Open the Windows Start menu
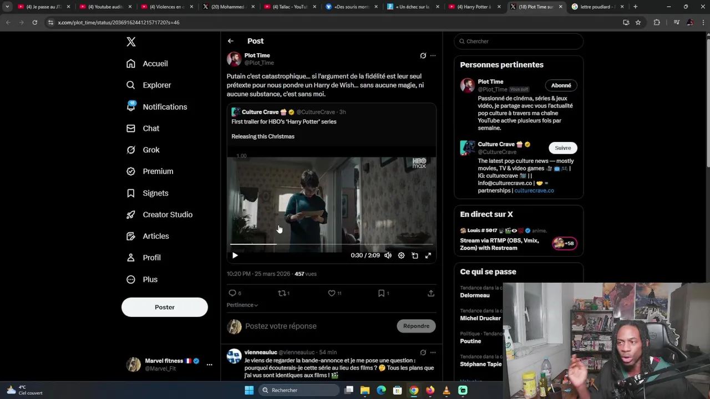This screenshot has height=399, width=710. point(249,391)
